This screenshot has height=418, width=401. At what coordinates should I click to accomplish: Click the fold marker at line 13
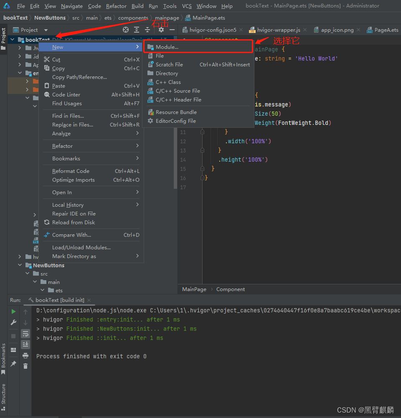pos(202,150)
